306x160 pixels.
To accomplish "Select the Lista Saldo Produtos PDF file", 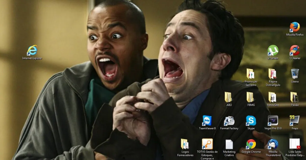I will (x=295, y=148).
